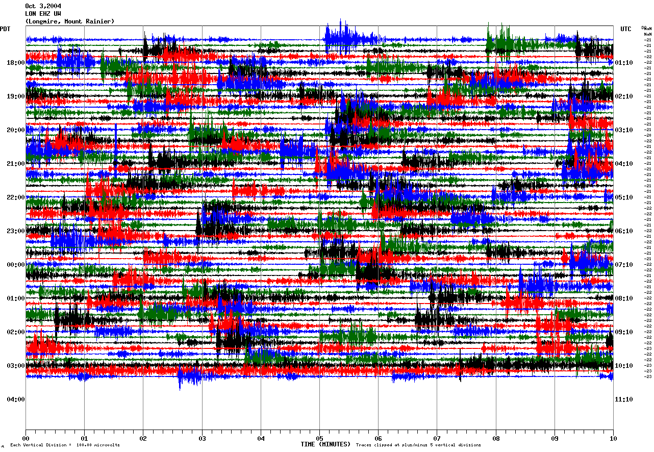
Task: Click the date text "Oct 3,2004"
Action: pyautogui.click(x=43, y=6)
